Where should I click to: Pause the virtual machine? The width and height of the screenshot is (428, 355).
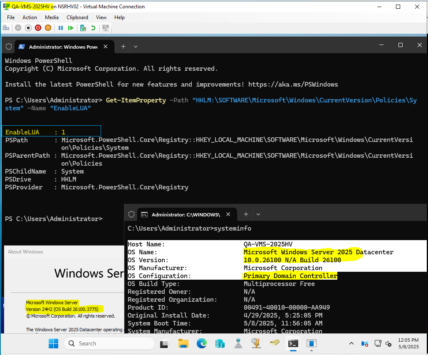point(61,28)
